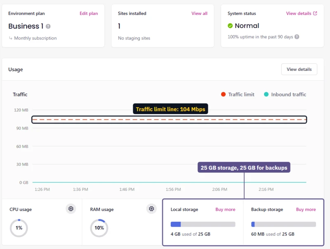Click the '90 MB' axis label
Image resolution: width=330 pixels, height=249 pixels.
coord(22,128)
